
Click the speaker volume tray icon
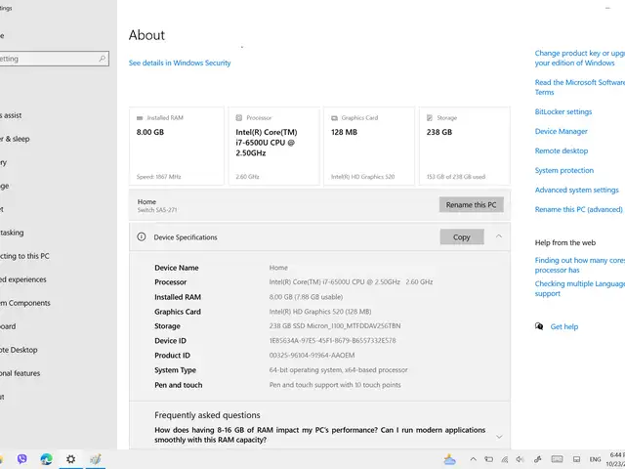(520, 459)
